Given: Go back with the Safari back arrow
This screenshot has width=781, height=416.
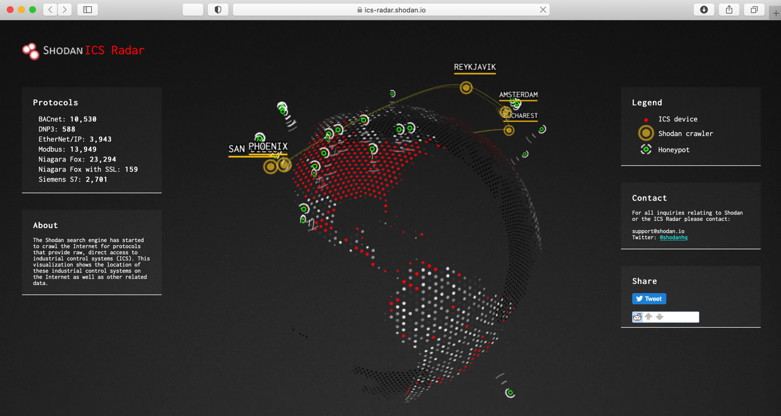Looking at the screenshot, I should [50, 9].
